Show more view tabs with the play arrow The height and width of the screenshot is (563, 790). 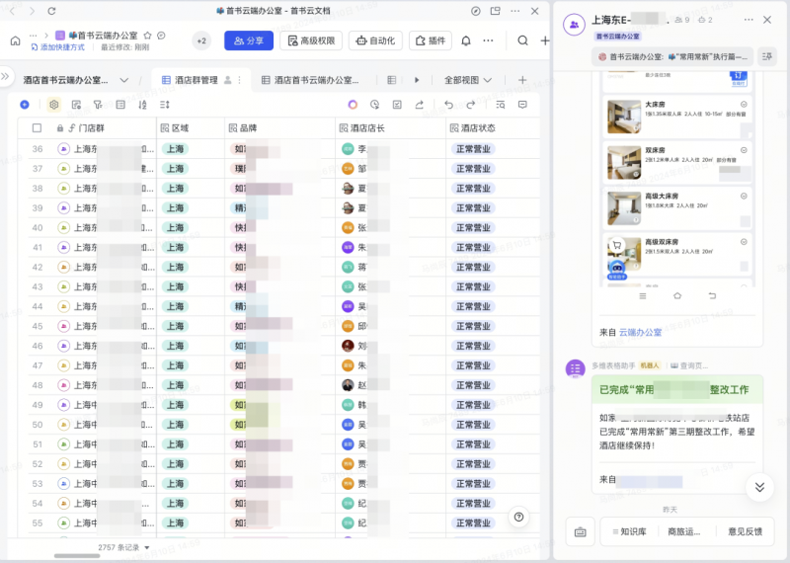(417, 80)
